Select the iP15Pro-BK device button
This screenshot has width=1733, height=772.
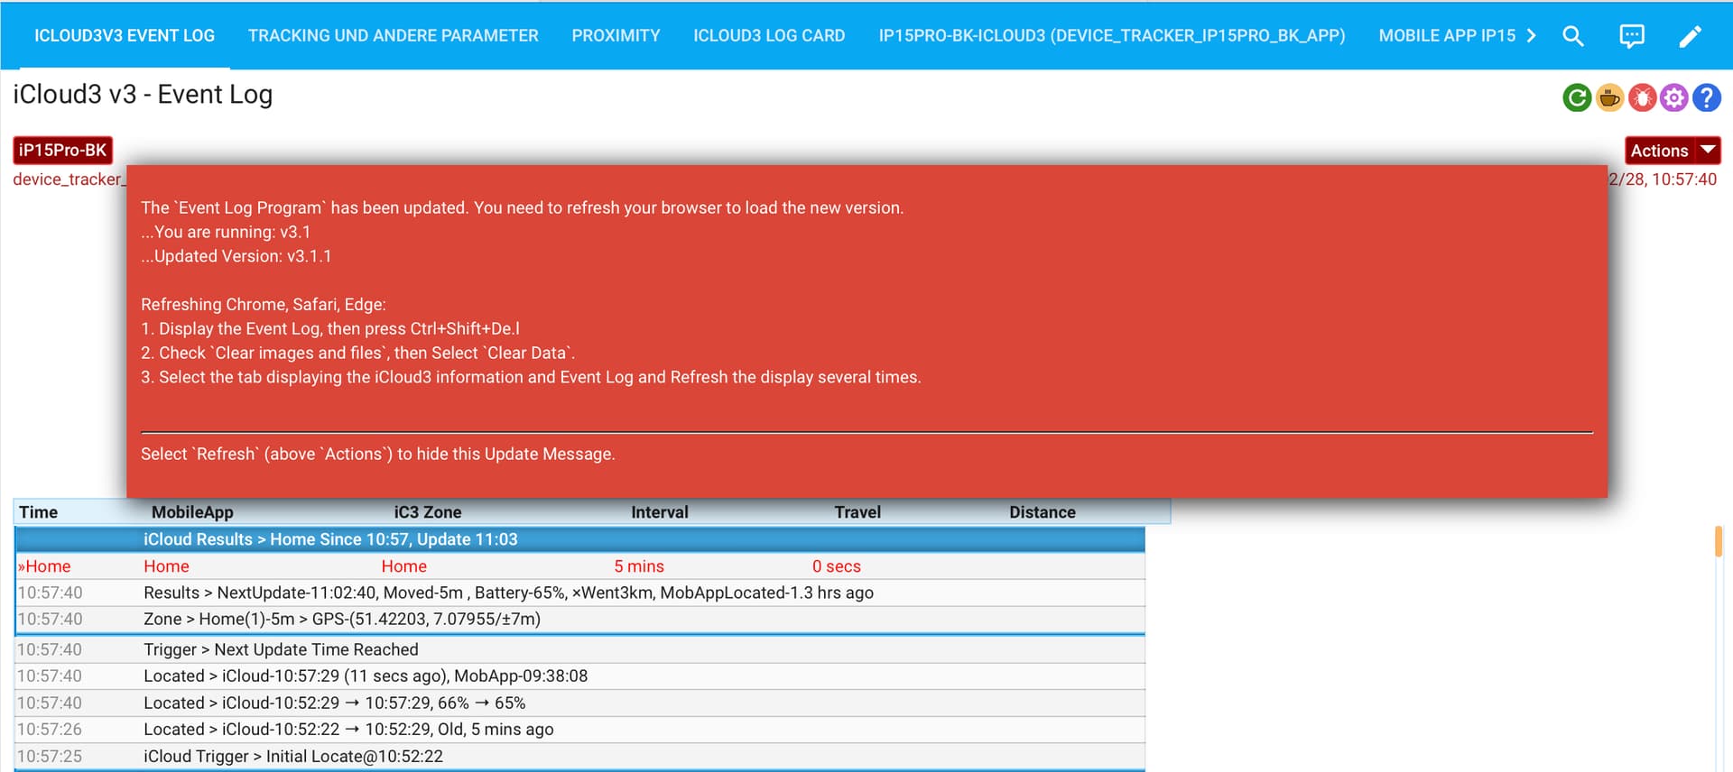(x=62, y=151)
